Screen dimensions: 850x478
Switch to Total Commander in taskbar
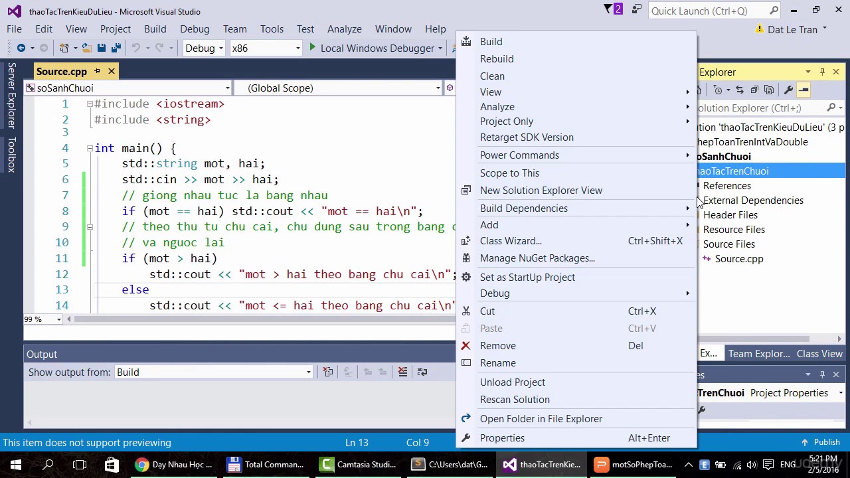266,465
